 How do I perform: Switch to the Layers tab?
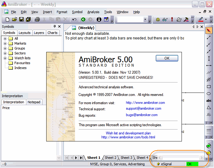pos(39,33)
